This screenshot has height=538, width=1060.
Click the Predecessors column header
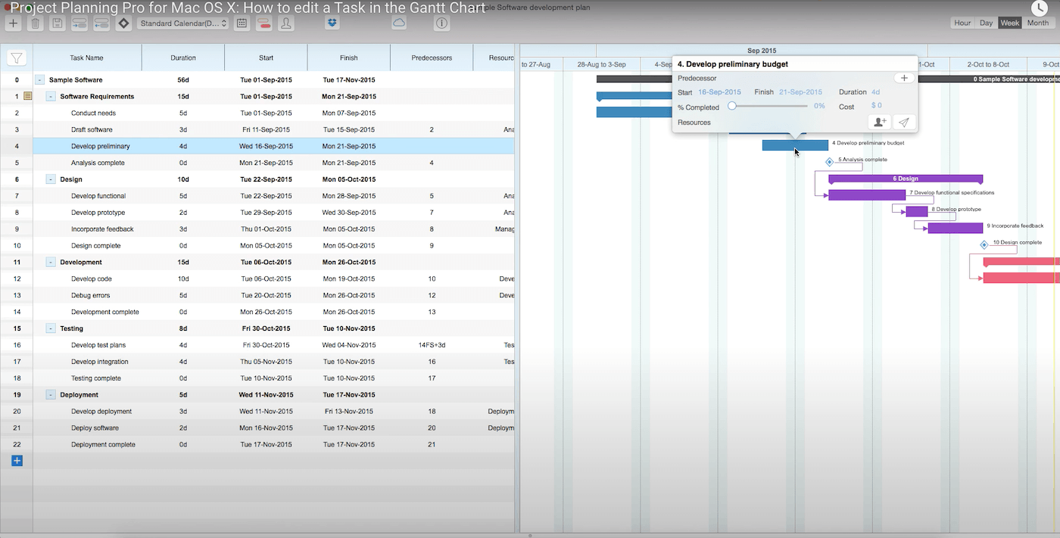tap(432, 58)
